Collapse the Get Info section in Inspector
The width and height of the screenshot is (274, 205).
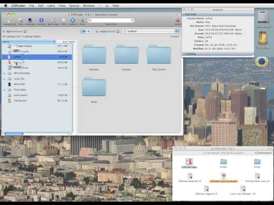tap(184, 14)
